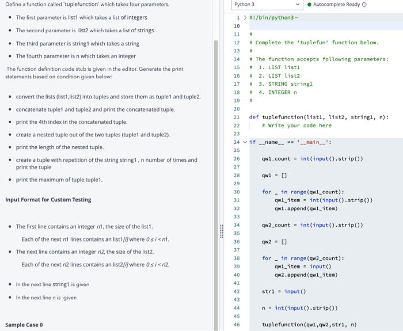Click the '# 2. LIST list2' comment
Image resolution: width=403 pixels, height=331 pixels.
point(274,76)
